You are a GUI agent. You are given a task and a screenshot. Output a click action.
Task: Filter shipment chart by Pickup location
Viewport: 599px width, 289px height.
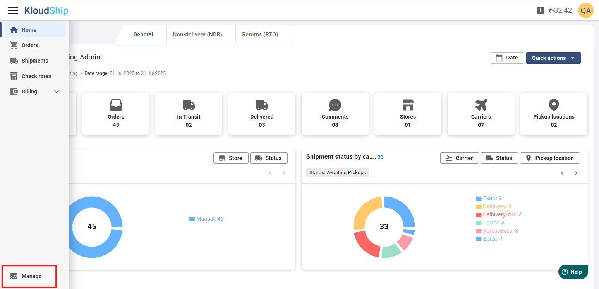point(550,158)
